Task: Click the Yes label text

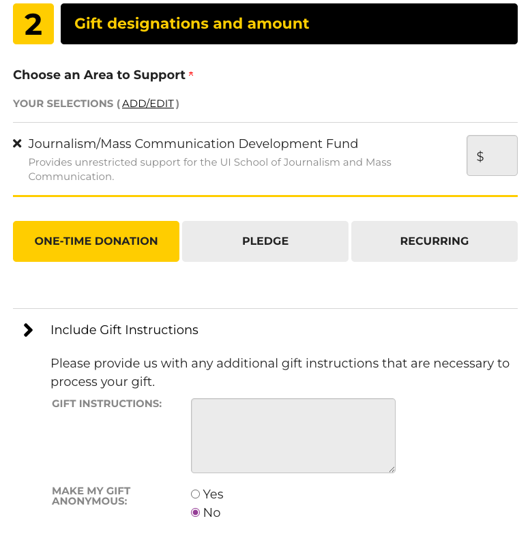Action: 214,494
